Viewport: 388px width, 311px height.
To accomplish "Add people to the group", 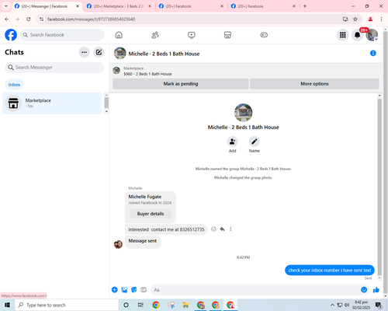I will [x=232, y=142].
